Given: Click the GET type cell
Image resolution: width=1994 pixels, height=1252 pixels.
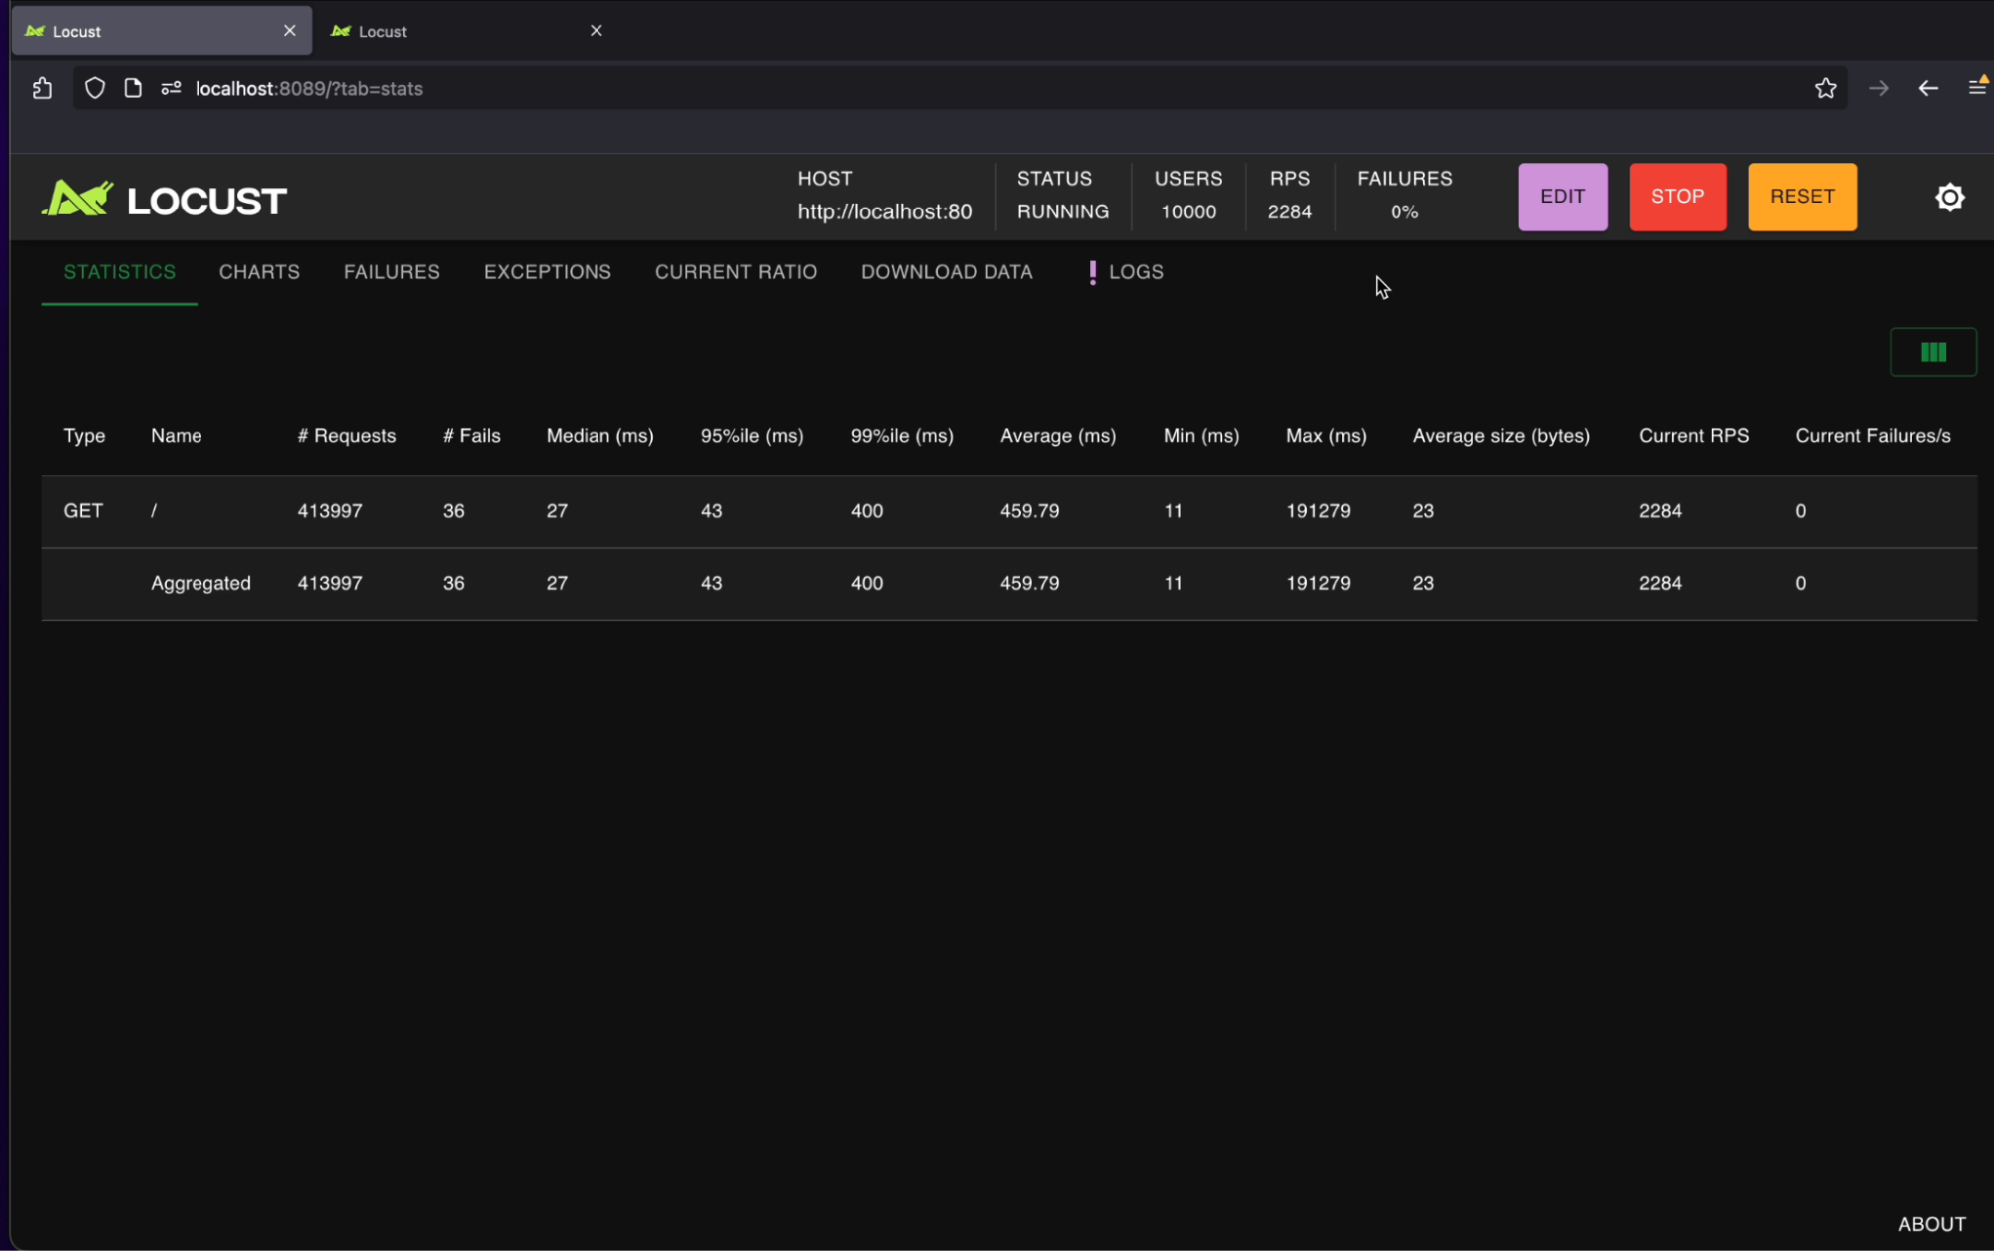Looking at the screenshot, I should [83, 511].
